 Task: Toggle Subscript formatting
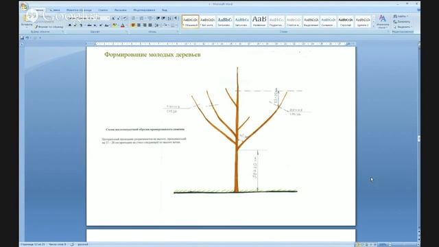pos(95,25)
